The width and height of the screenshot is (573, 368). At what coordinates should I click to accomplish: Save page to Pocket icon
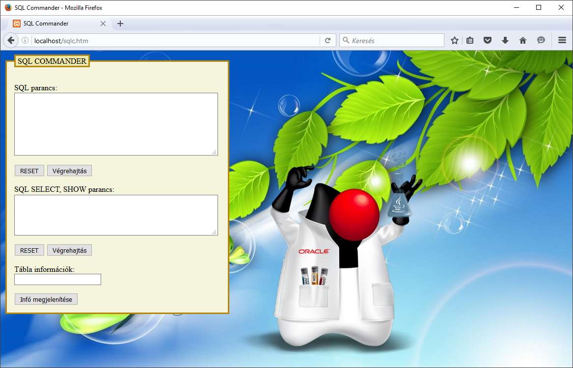488,41
